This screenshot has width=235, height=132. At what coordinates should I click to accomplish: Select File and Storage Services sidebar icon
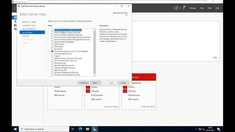coord(15,29)
